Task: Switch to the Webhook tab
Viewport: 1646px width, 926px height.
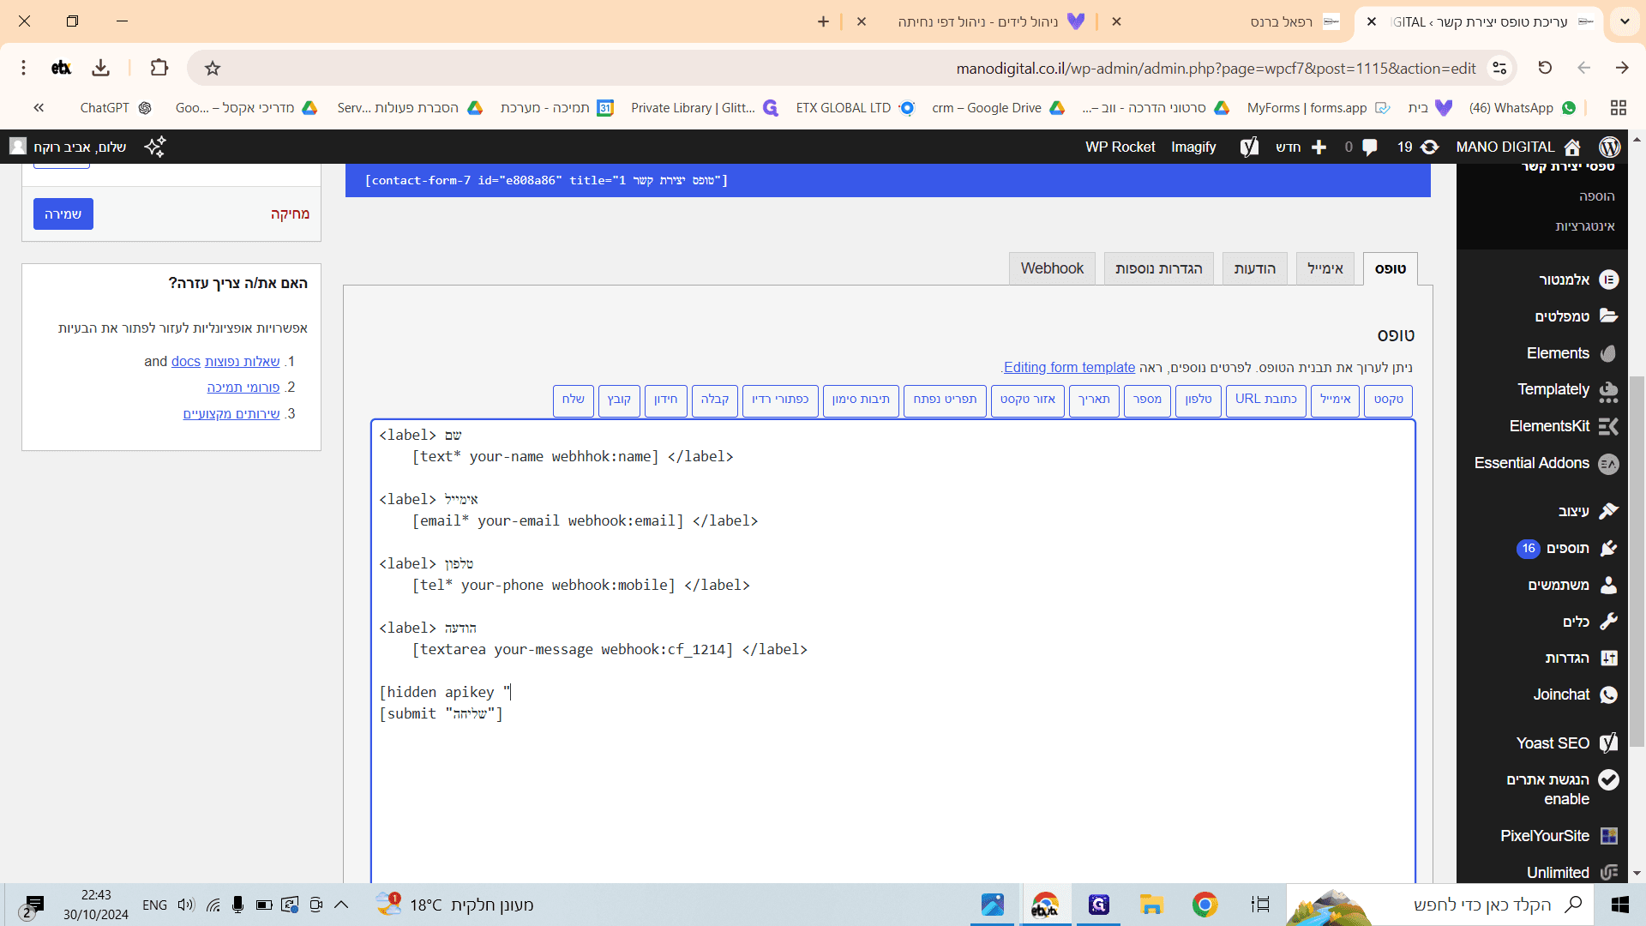Action: [x=1052, y=268]
